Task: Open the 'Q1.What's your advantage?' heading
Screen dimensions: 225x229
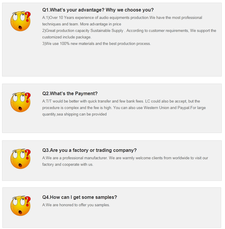Action: [x=98, y=10]
